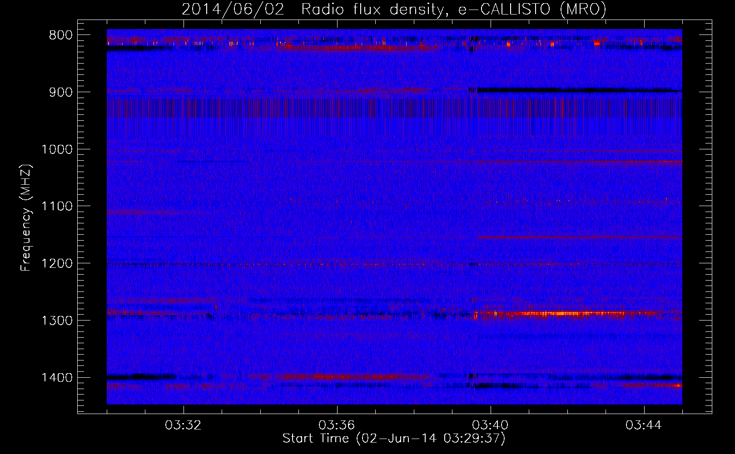Click the 1400 frequency tick label
Screen dimensions: 735x454
pos(57,378)
